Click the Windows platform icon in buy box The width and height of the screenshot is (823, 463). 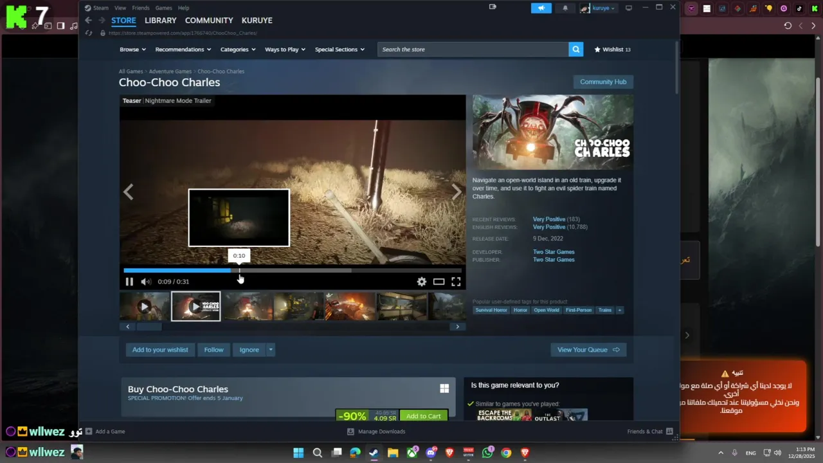click(444, 388)
